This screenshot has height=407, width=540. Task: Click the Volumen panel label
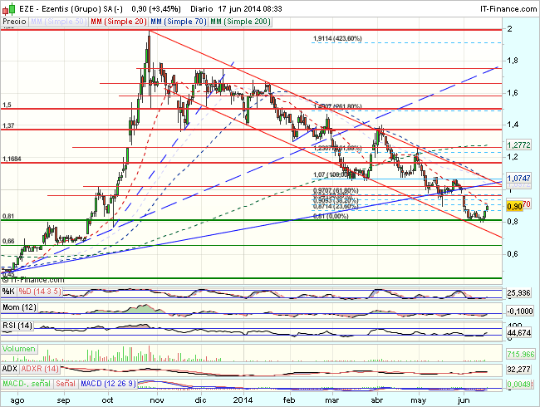pyautogui.click(x=18, y=348)
